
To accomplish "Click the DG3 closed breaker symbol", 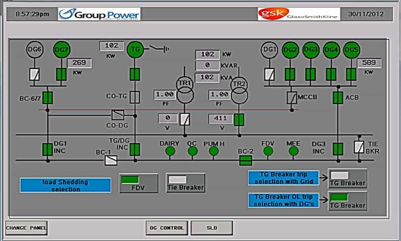I will (x=310, y=74).
